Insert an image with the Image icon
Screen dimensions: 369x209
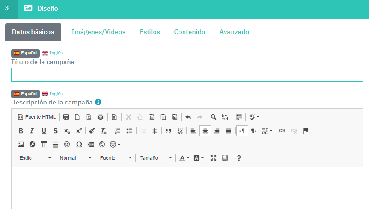pos(21,145)
